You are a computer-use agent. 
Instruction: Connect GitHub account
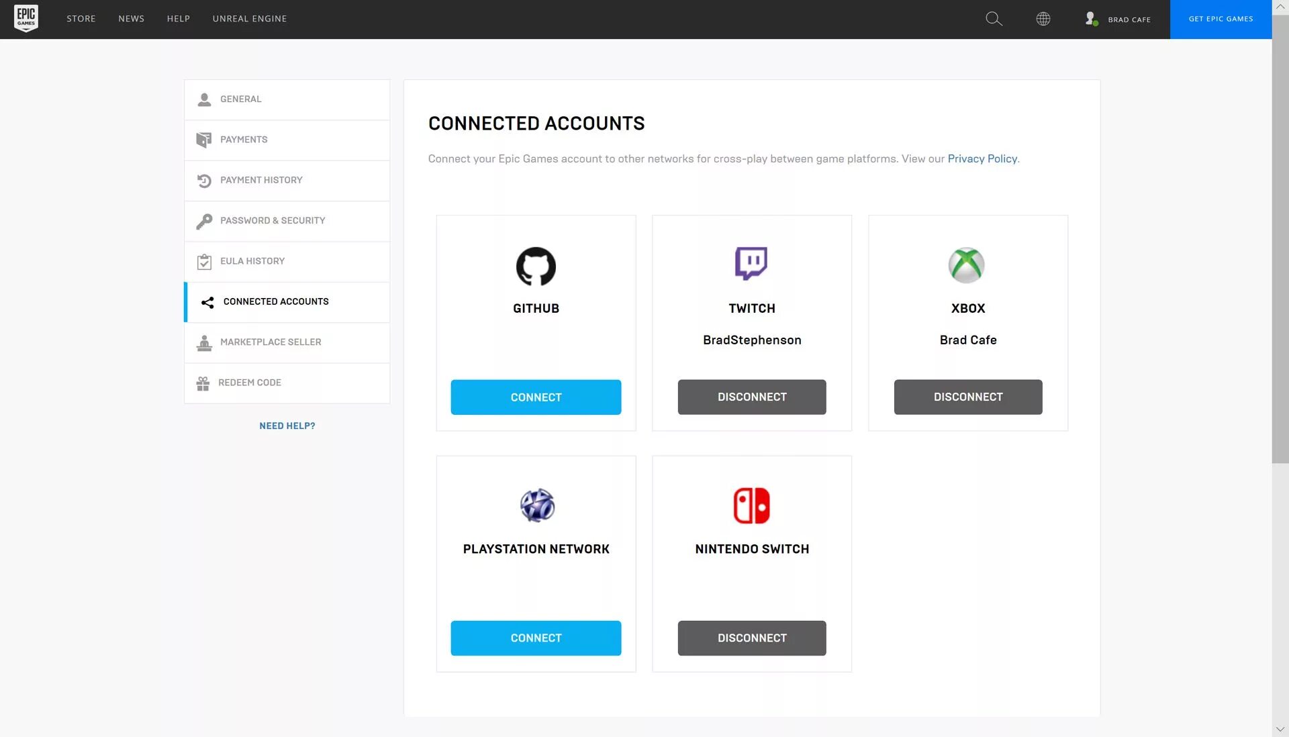(x=536, y=397)
